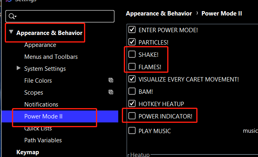Click the project-level icon beside Scopes
This screenshot has height=157, width=258.
111,92
